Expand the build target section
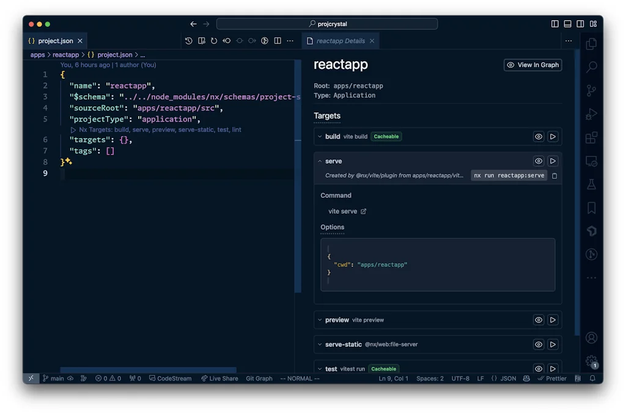The image size is (626, 414). (320, 137)
